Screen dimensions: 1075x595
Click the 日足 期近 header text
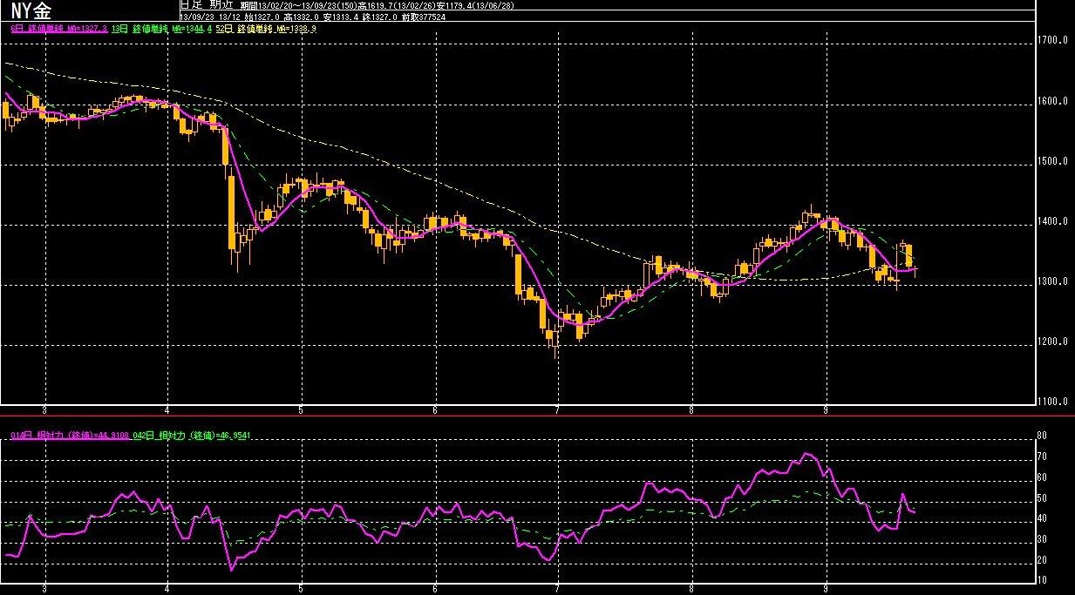206,4
